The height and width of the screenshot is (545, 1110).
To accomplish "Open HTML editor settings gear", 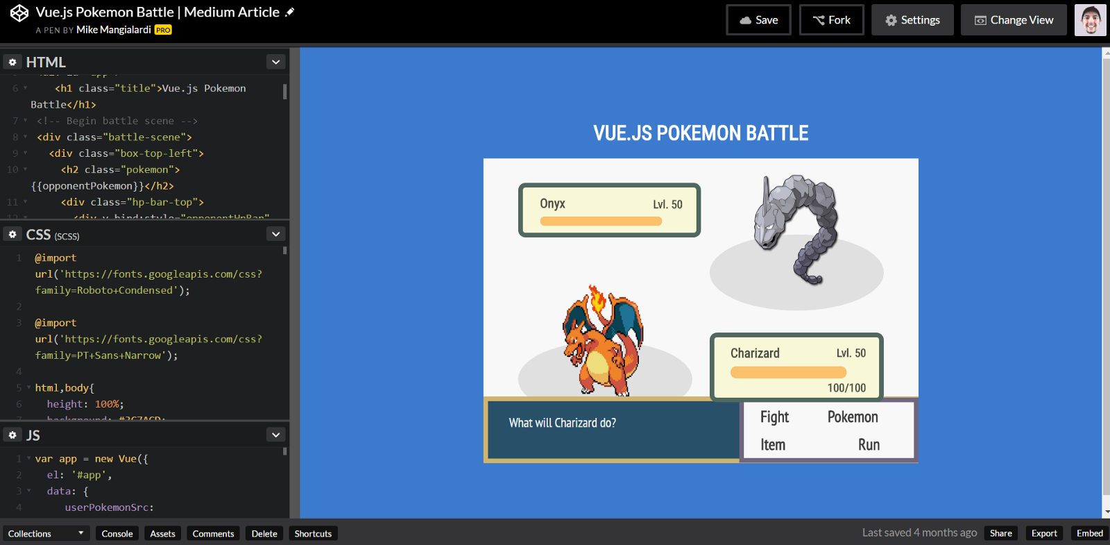I will pos(12,62).
